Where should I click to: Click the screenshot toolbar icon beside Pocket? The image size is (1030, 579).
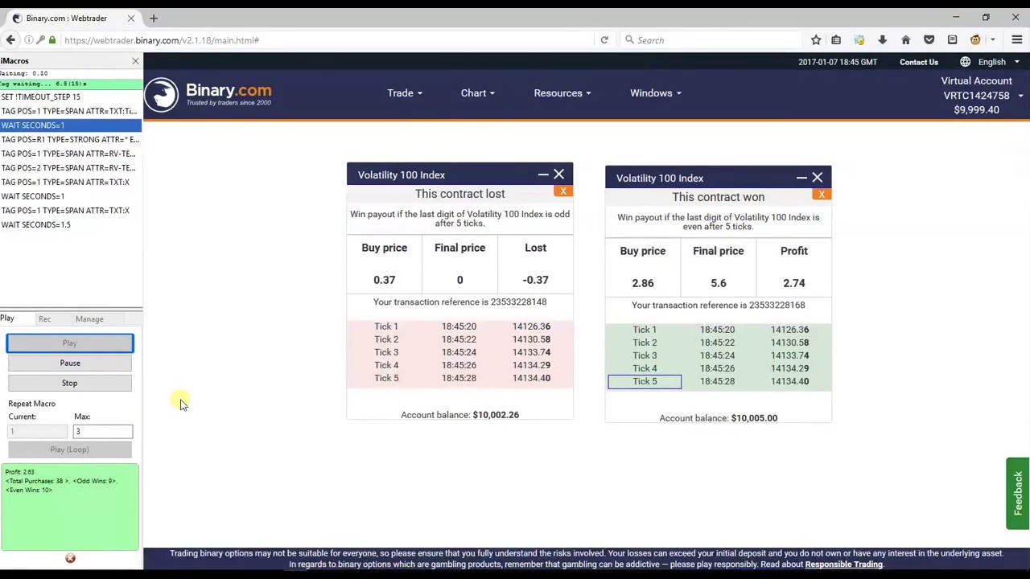952,40
